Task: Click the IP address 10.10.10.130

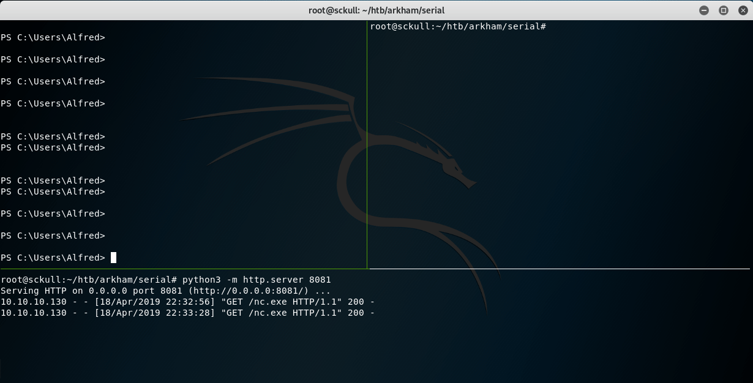Action: pyautogui.click(x=35, y=301)
